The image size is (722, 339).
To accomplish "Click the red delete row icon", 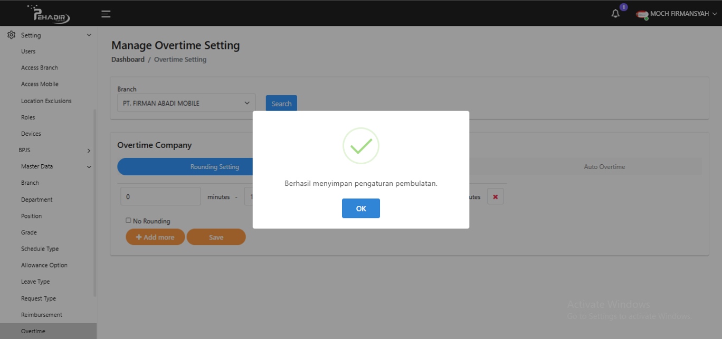I will 495,197.
